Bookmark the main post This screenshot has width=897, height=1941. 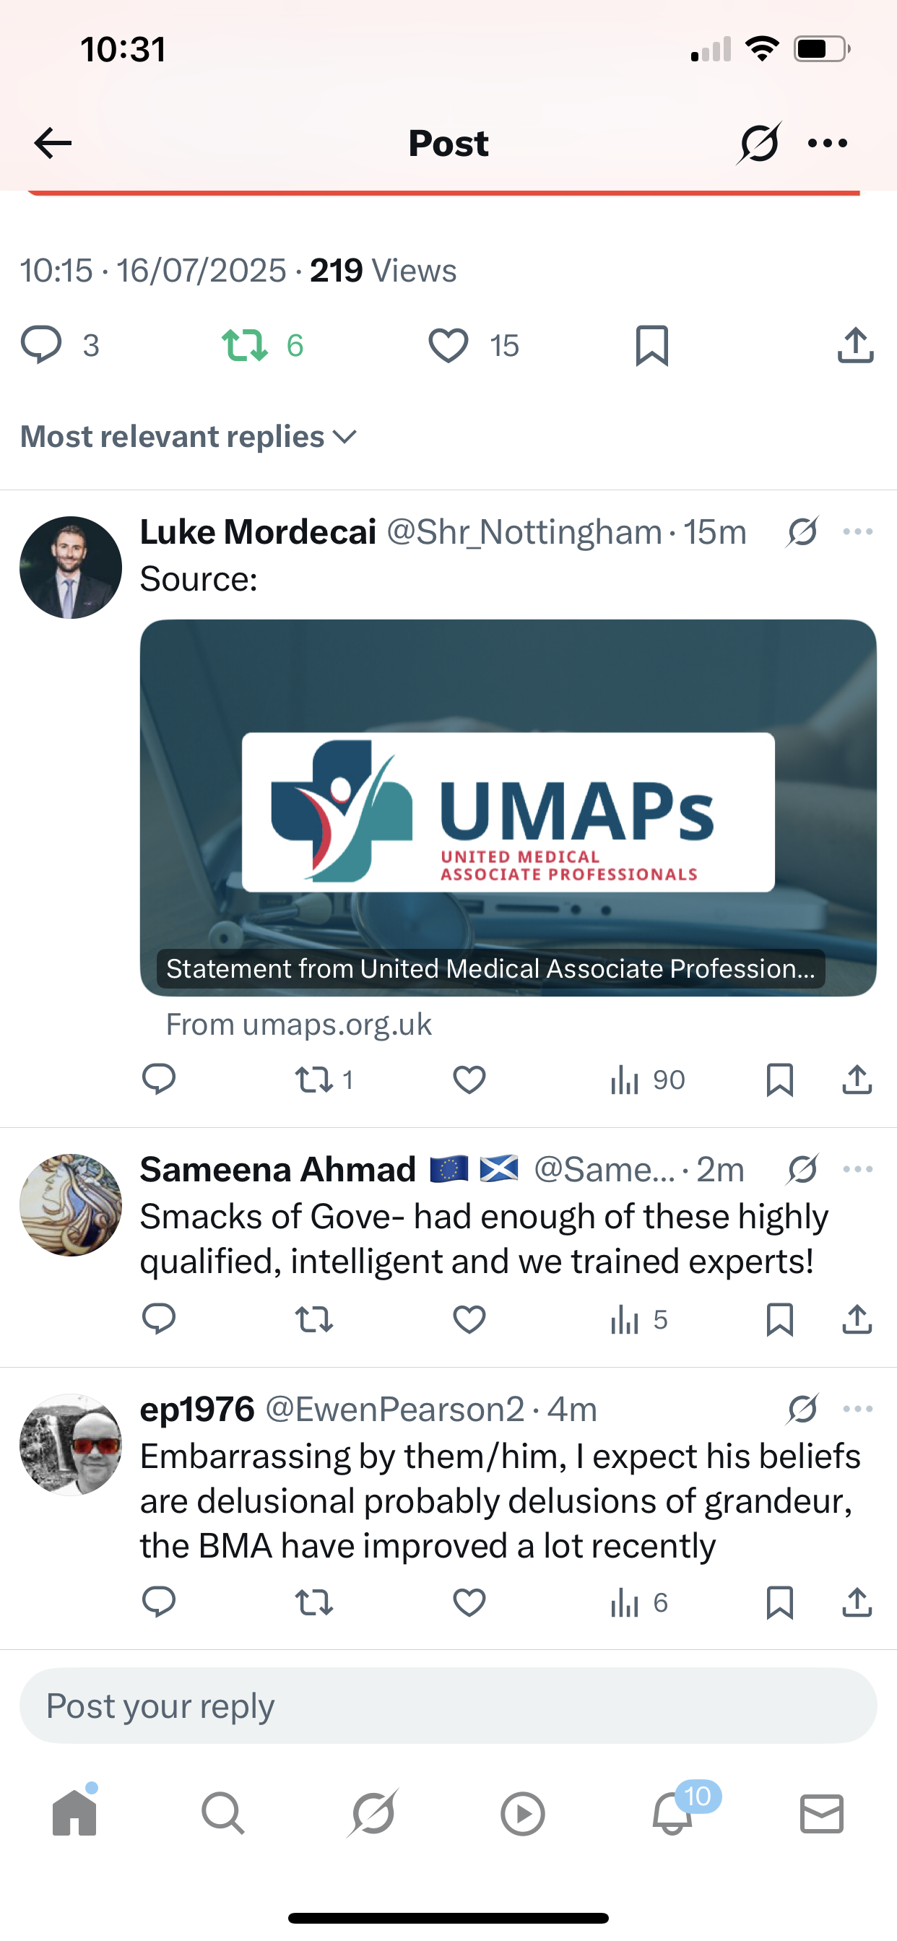tap(652, 346)
